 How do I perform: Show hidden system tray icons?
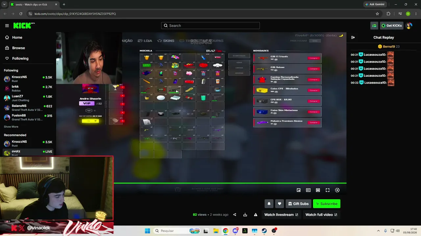[x=378, y=231]
